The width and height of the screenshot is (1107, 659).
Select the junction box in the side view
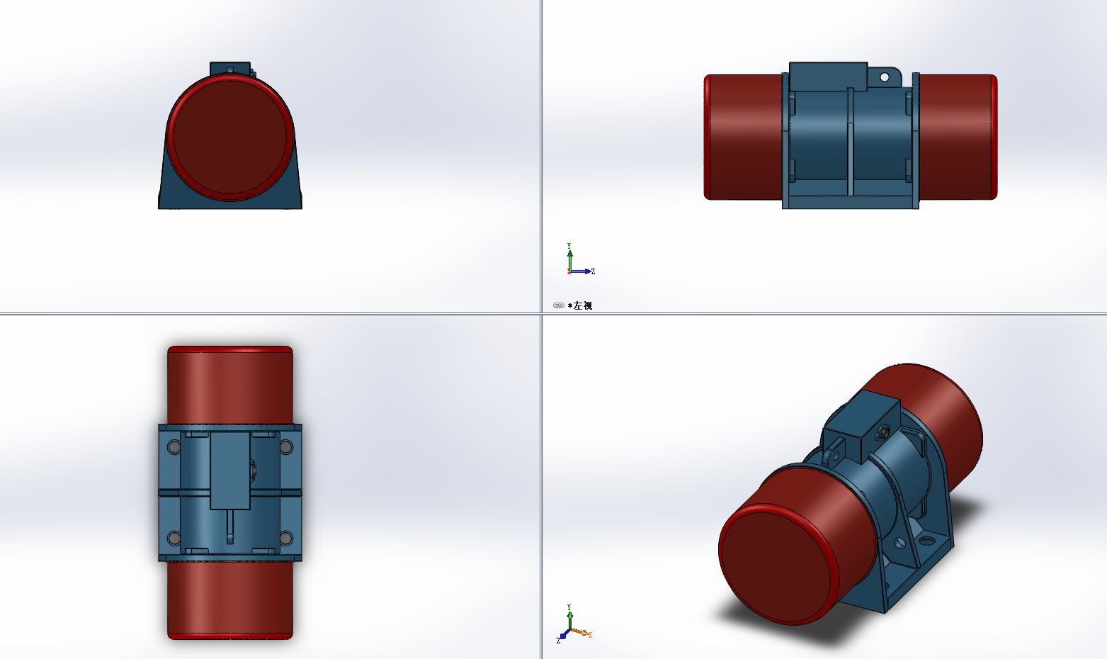coord(828,77)
